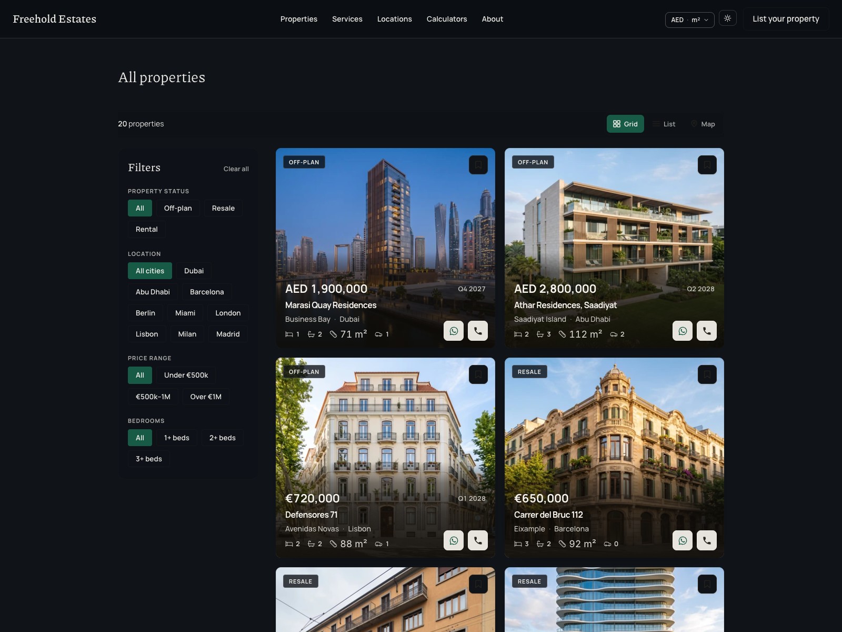
Task: Show properties on the Map view
Action: click(703, 124)
